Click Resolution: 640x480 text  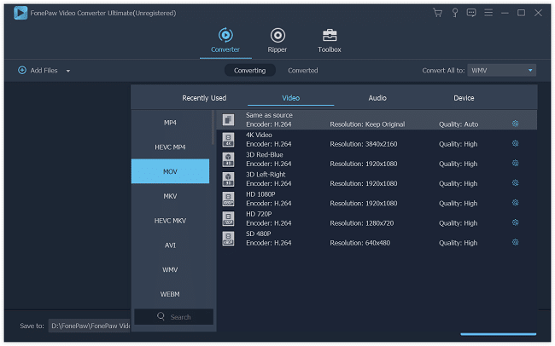tap(360, 243)
